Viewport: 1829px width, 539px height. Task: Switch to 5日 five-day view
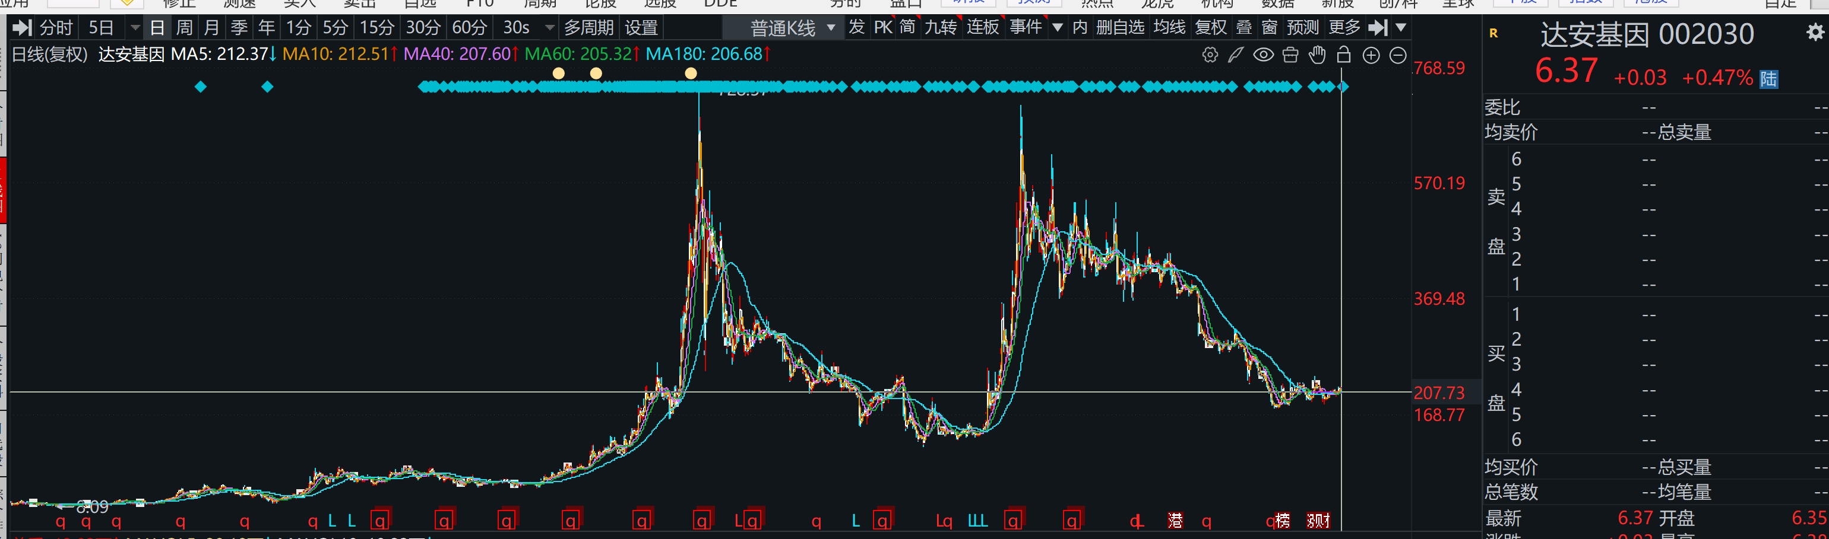(x=101, y=28)
